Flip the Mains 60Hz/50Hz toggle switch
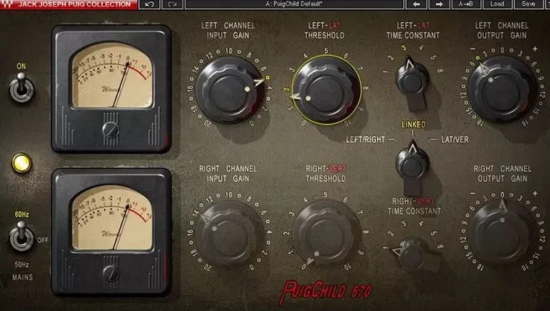Viewport: 550px width, 311px height. (21, 237)
